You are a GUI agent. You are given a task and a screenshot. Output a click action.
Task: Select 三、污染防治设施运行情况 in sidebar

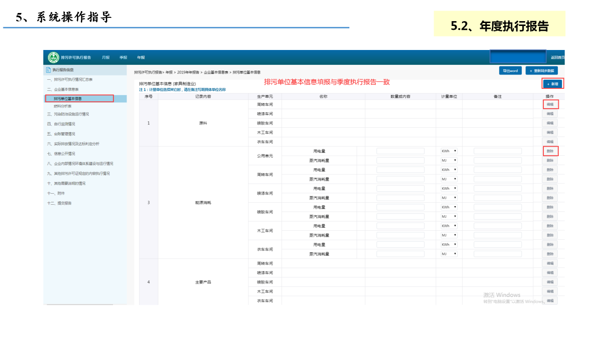(68, 114)
